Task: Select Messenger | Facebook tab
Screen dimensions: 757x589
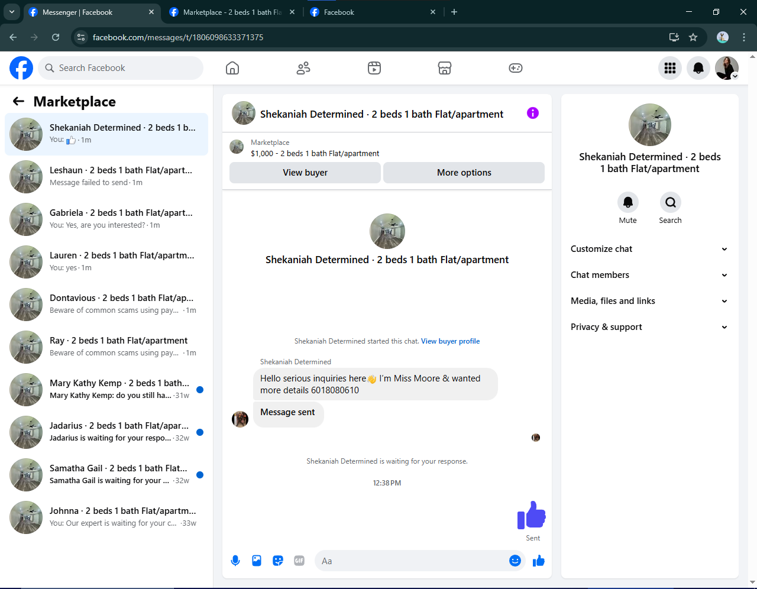Action: pos(92,12)
